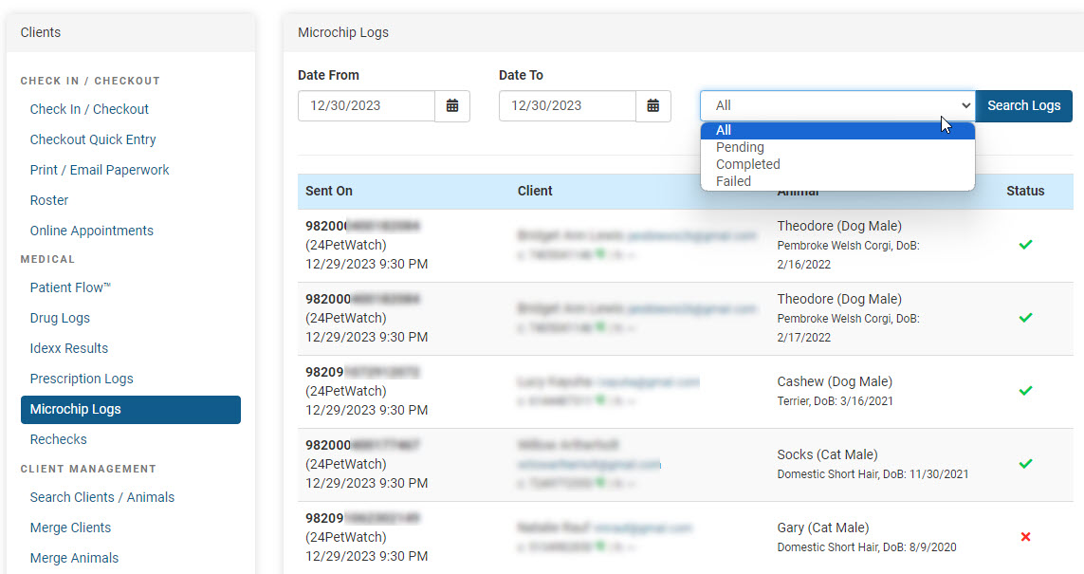This screenshot has height=574, width=1084.
Task: Click red X failed status for Gary
Action: click(x=1025, y=537)
